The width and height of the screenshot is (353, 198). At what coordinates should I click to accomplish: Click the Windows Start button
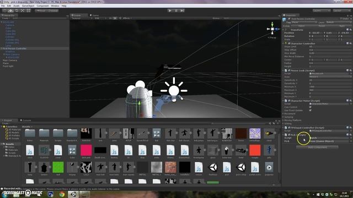5,194
